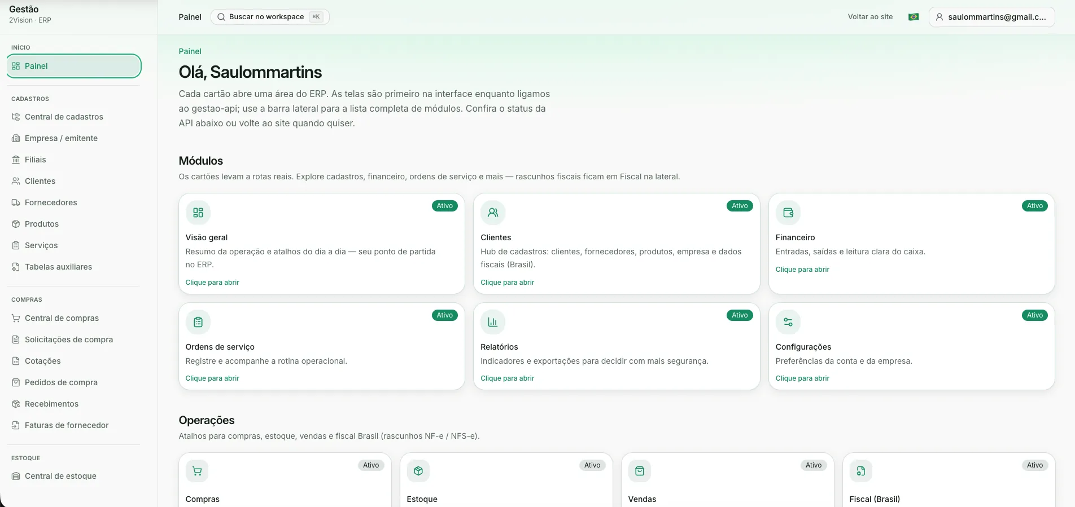Click the Vendas card title

pos(643,499)
